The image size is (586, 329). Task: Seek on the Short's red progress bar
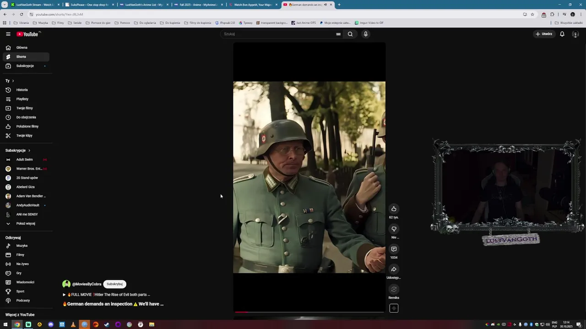(x=309, y=312)
